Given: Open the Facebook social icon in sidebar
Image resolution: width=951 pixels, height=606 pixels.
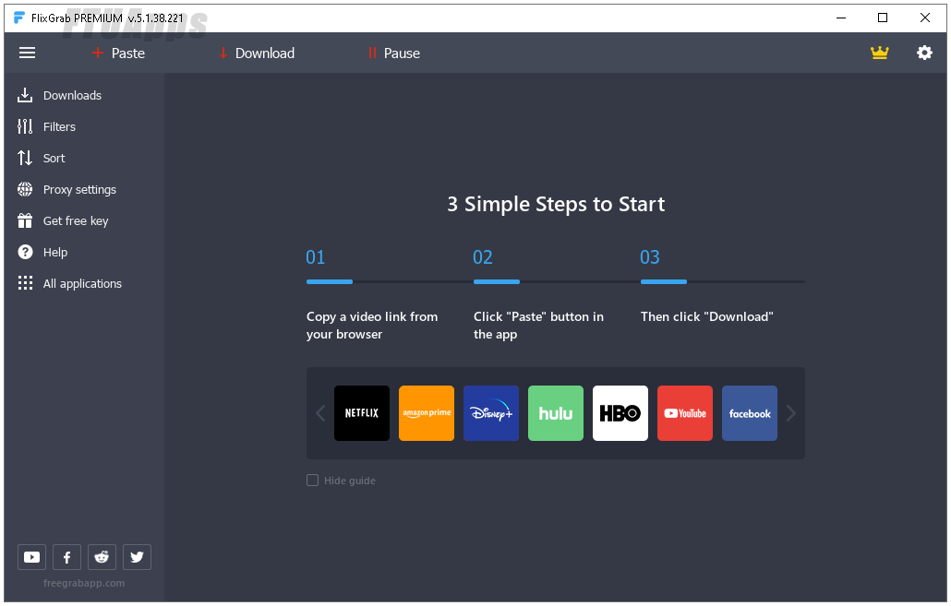Looking at the screenshot, I should pos(66,557).
